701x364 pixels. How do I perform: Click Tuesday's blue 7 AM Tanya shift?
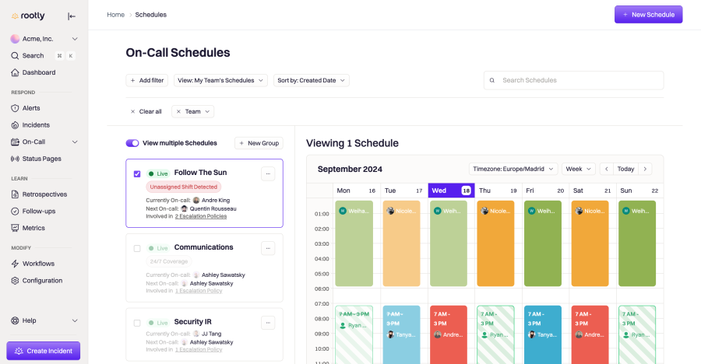coord(401,334)
